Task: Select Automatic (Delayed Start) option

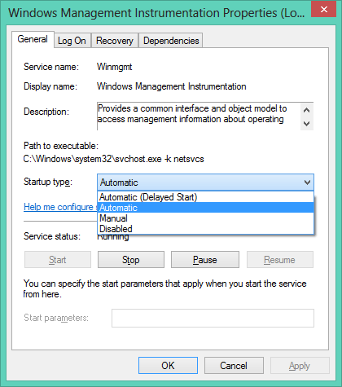Action: [x=205, y=197]
